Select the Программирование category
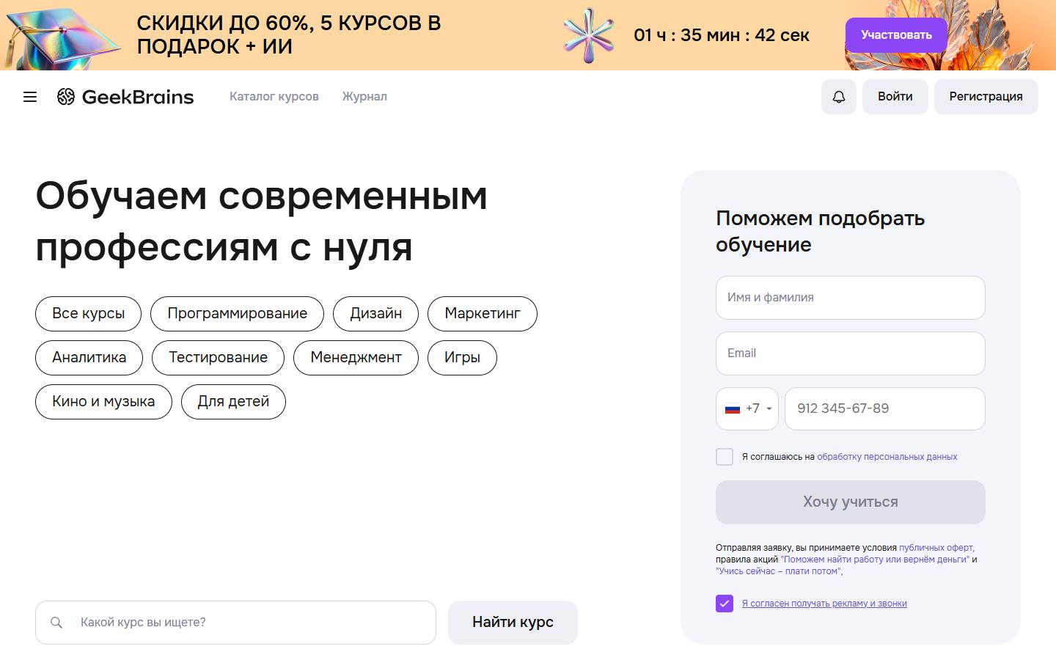The image size is (1056, 660). coord(238,314)
